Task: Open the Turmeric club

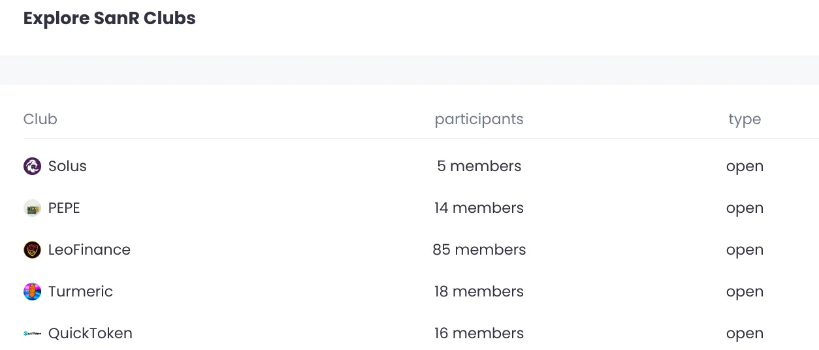Action: (x=80, y=291)
